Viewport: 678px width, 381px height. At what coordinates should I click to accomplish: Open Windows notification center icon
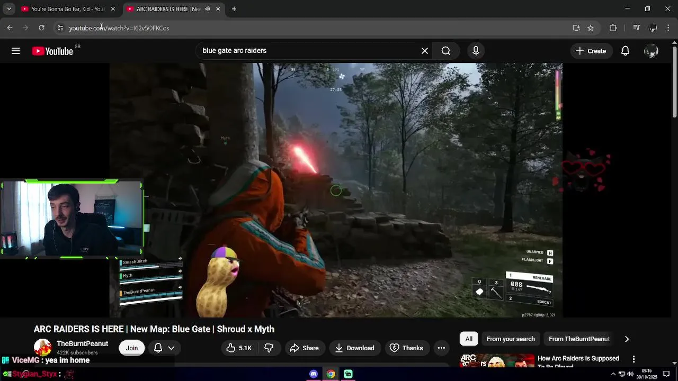tap(666, 374)
